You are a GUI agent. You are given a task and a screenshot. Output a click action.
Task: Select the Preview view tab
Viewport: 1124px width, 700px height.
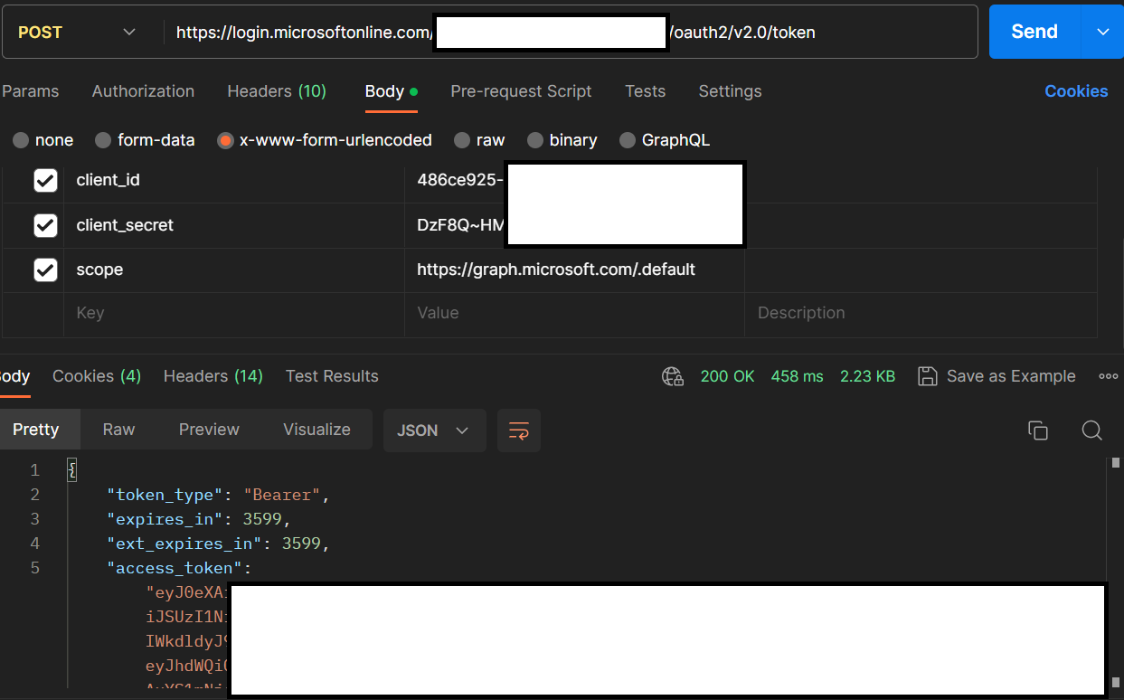(x=209, y=430)
